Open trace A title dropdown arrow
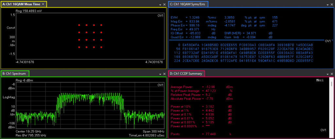335x139 pixels. click(43, 4)
